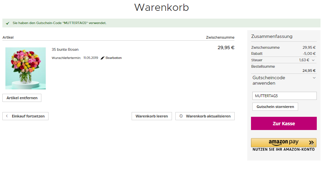Click the delivery date 11.05.2019
Viewport: 329px width, 173px height.
[91, 58]
